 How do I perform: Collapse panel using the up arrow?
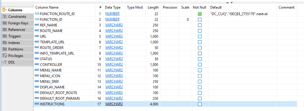tap(227, 2)
